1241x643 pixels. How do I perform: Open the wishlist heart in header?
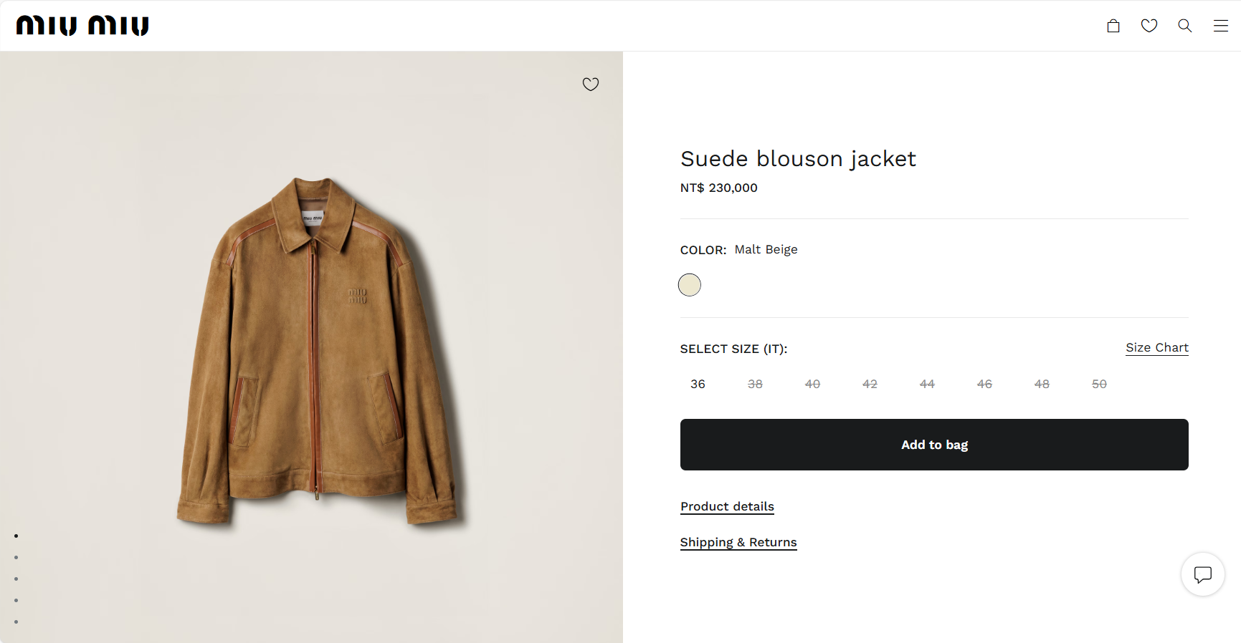[1149, 26]
